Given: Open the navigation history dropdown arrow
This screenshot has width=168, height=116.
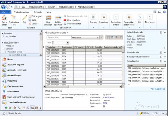Looking at the screenshot, I should click(x=12, y=7).
